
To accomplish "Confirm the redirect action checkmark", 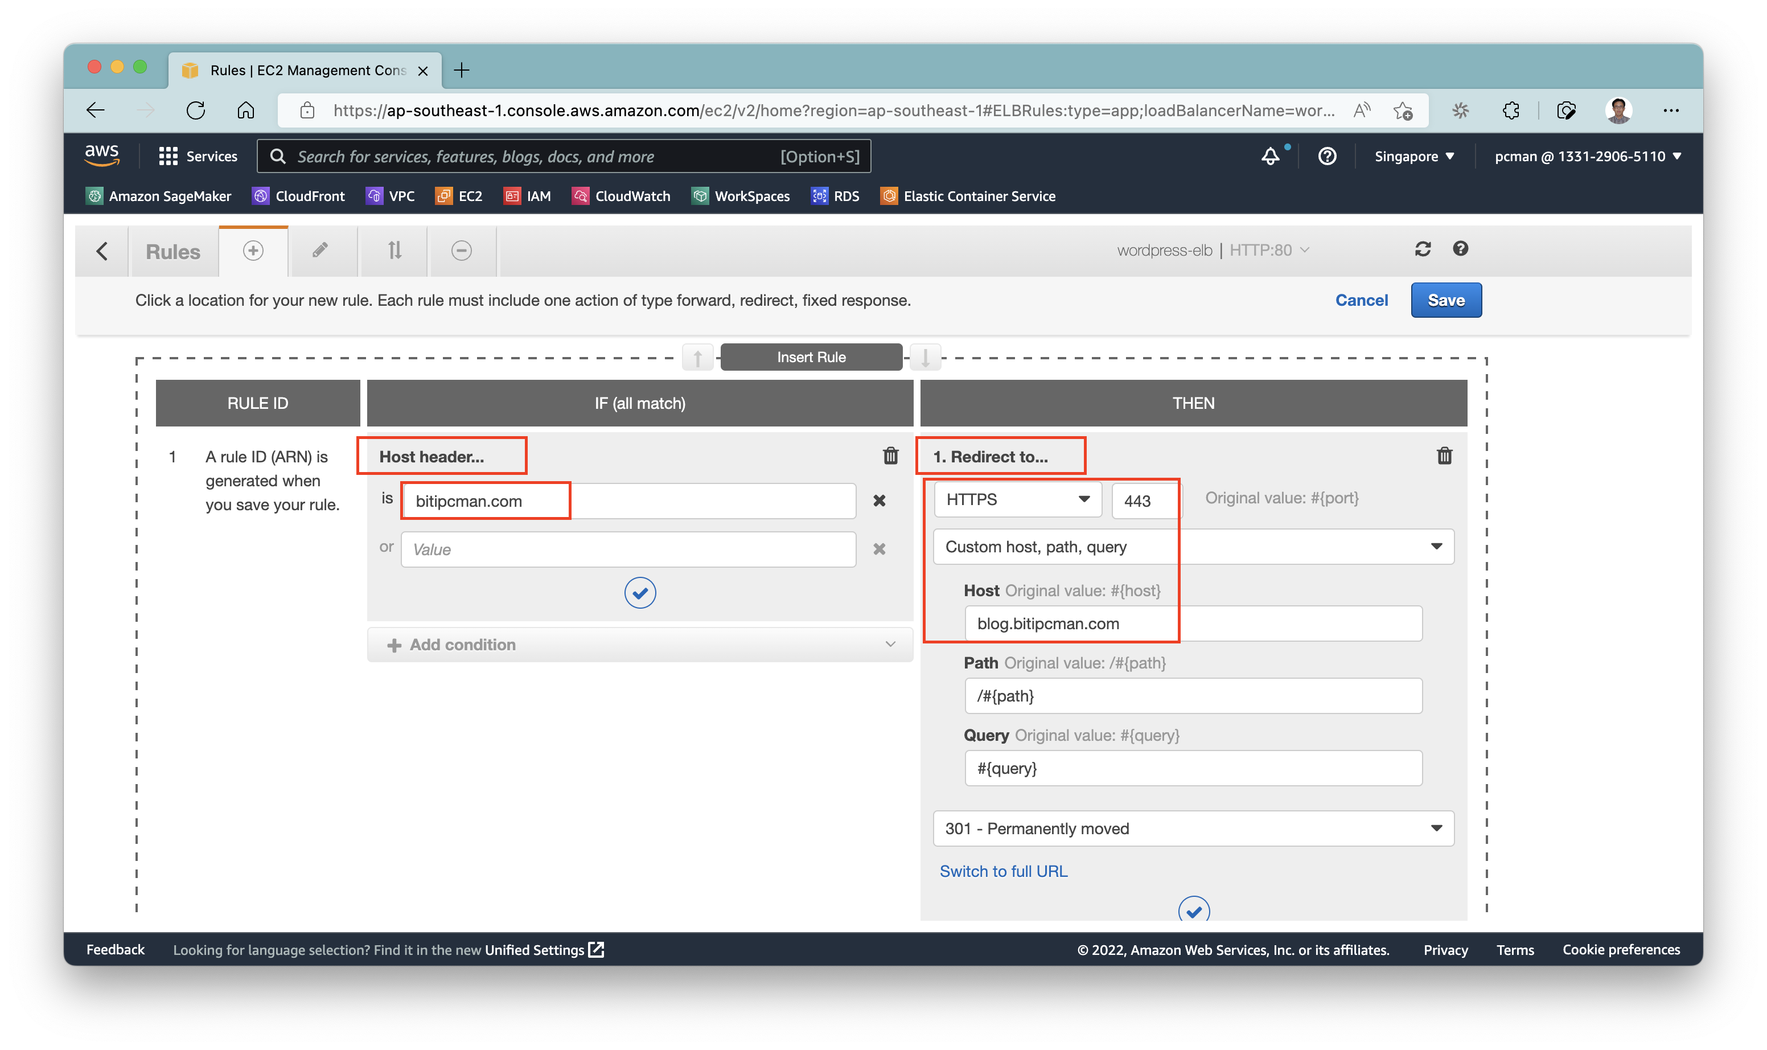I will click(1194, 910).
